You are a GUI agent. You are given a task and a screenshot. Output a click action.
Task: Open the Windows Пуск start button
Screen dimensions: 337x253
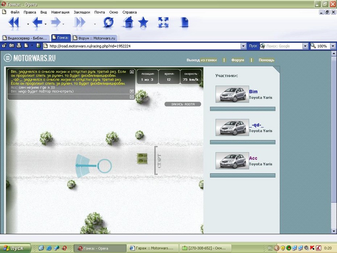click(15, 248)
